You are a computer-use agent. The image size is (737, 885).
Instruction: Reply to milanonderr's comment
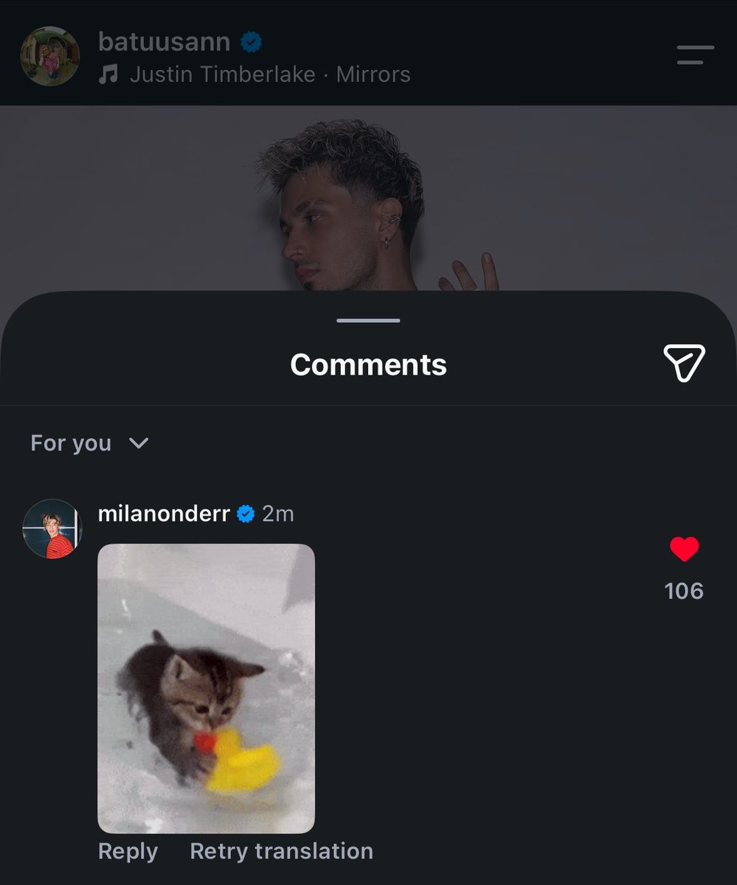[128, 851]
